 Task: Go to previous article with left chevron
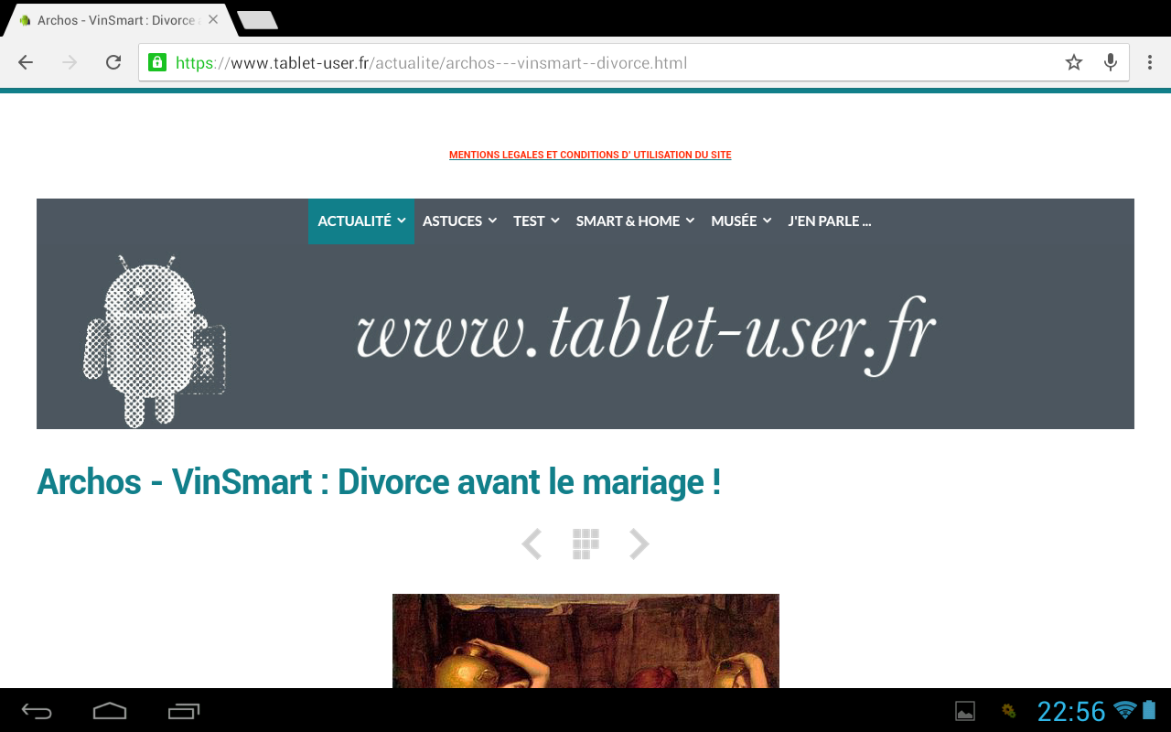[532, 544]
